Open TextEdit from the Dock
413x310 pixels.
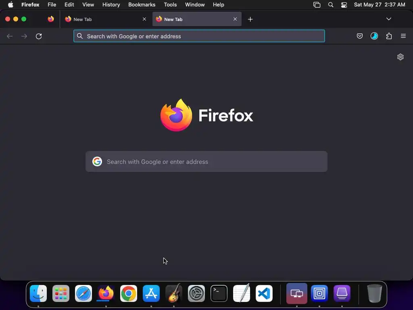click(x=242, y=293)
